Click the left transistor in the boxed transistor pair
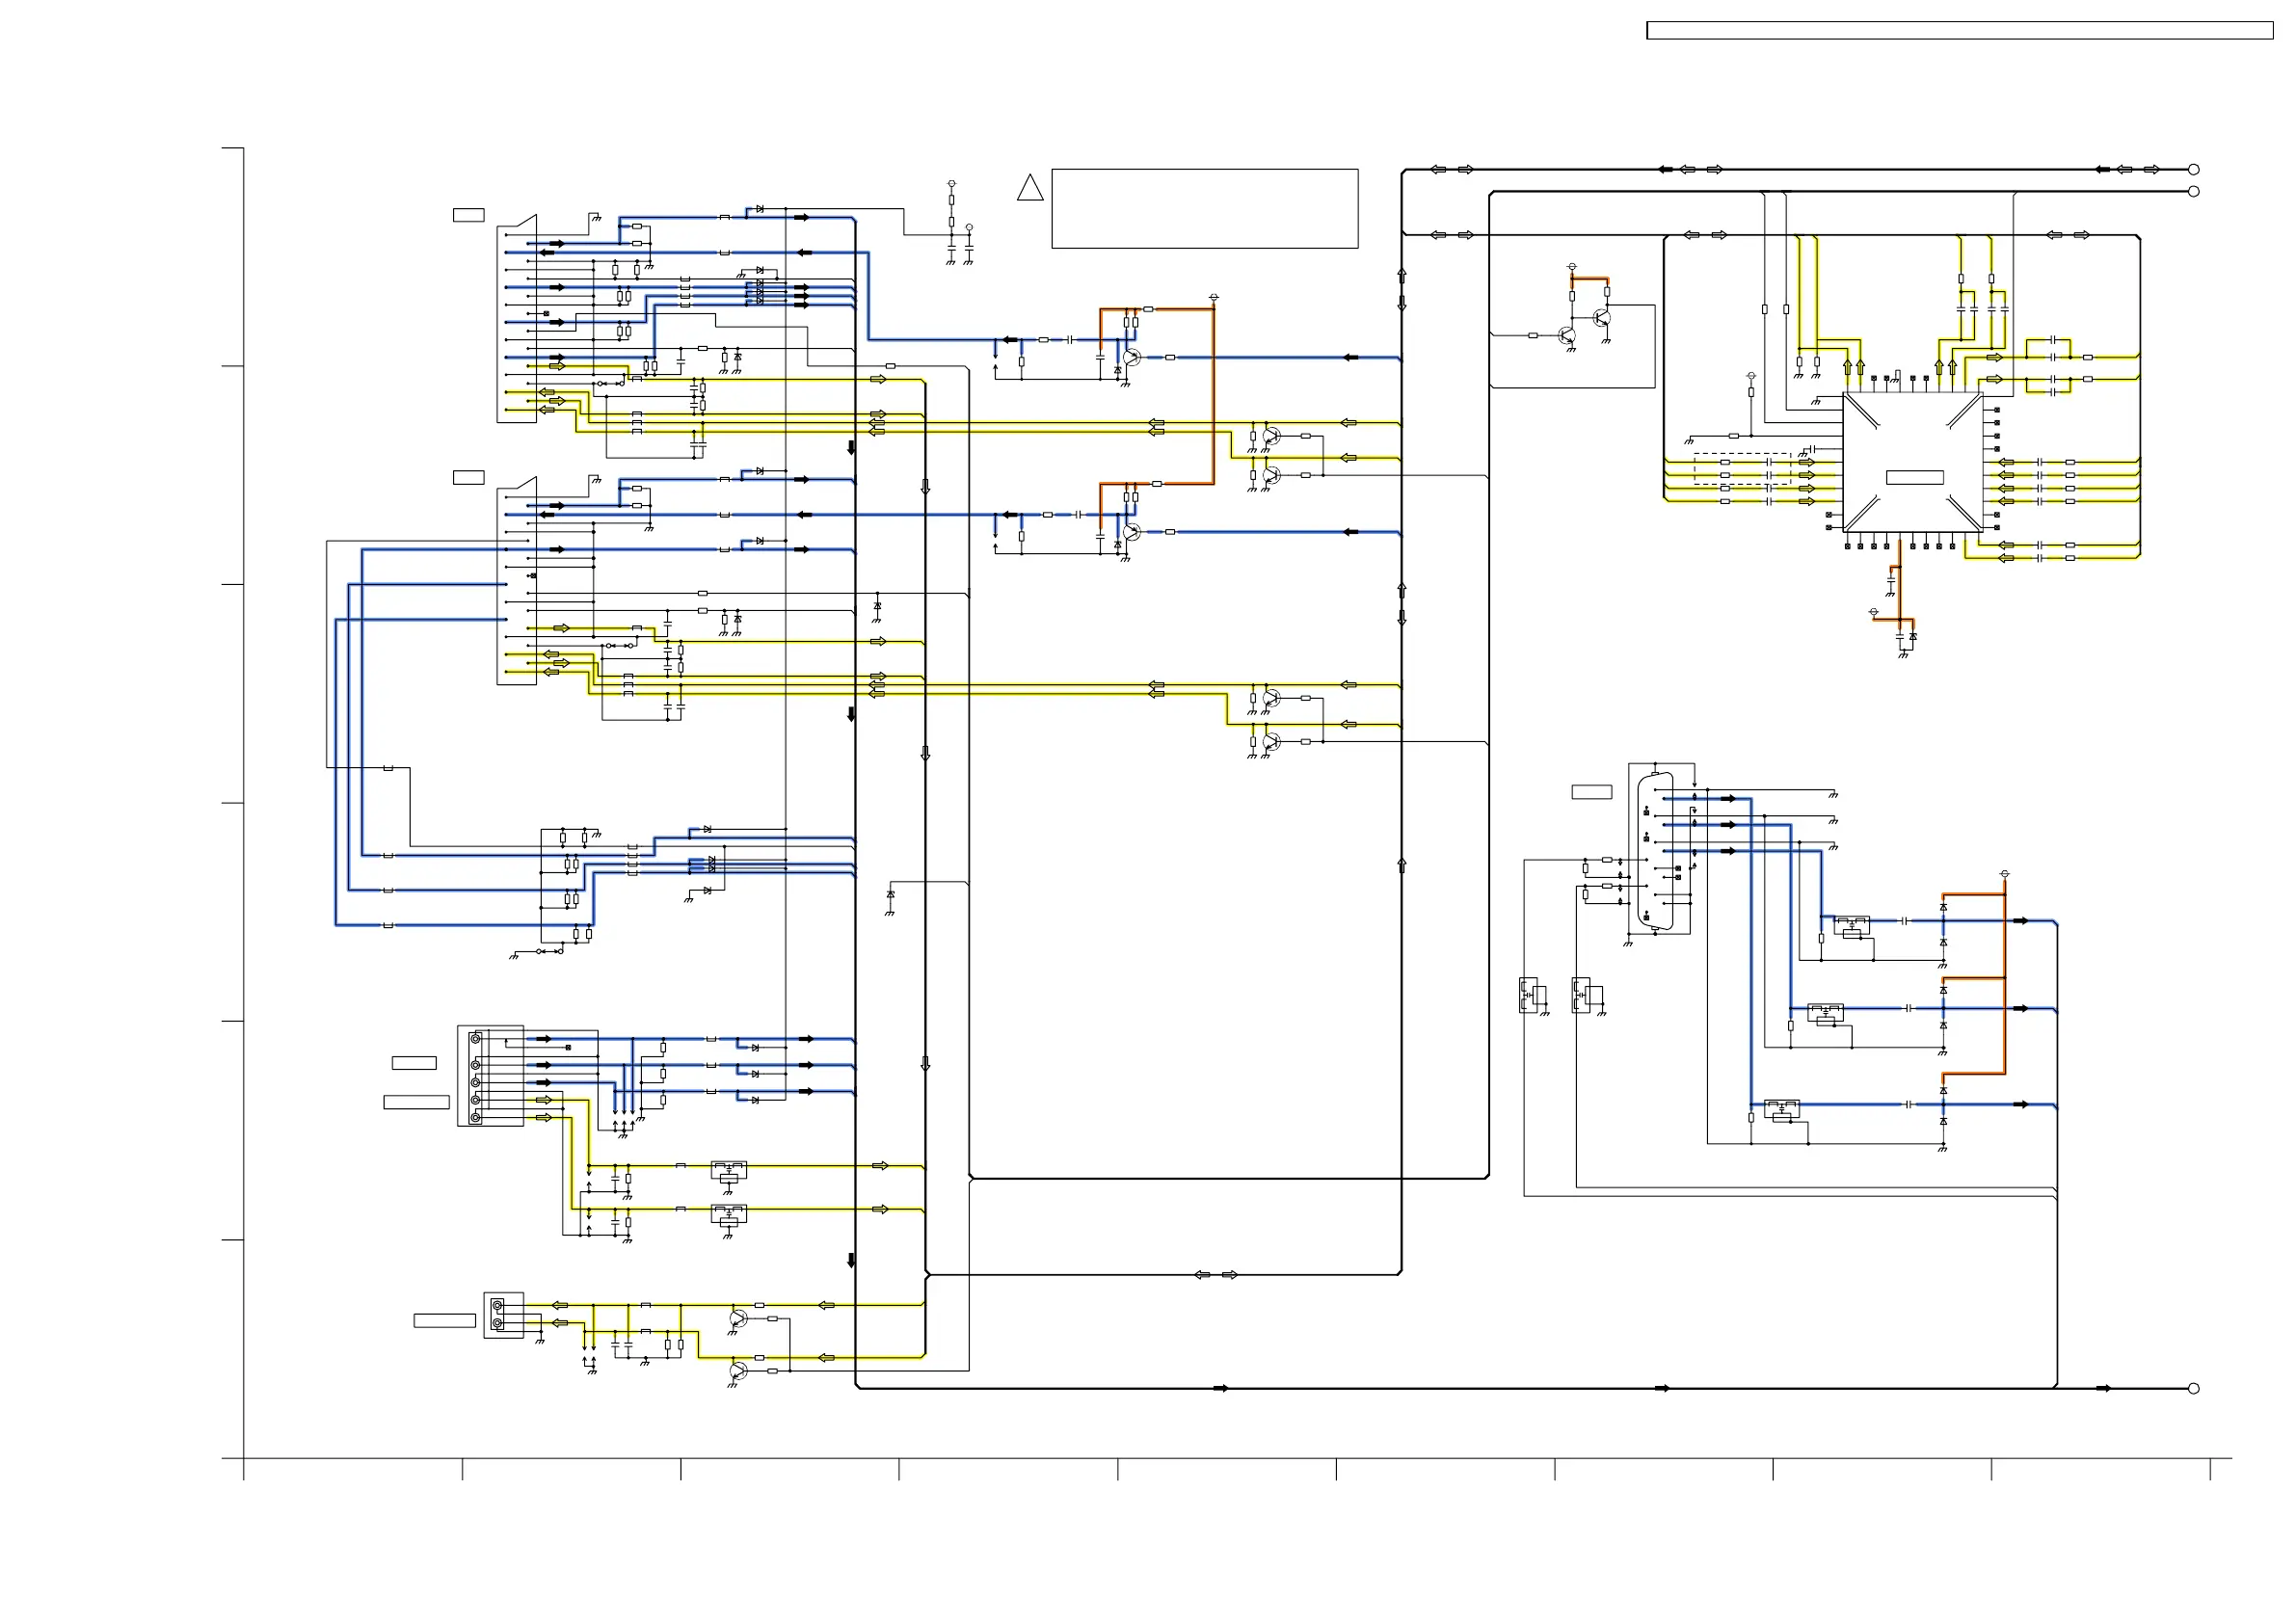 point(1567,336)
